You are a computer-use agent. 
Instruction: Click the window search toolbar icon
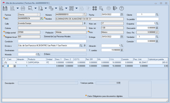pos(30,8)
